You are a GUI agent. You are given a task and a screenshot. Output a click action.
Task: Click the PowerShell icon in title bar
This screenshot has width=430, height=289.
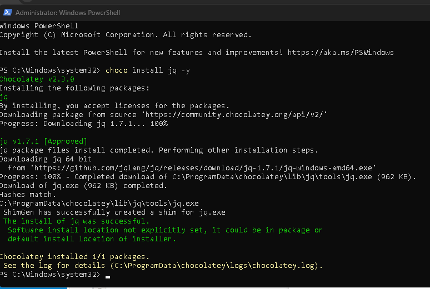(x=7, y=12)
